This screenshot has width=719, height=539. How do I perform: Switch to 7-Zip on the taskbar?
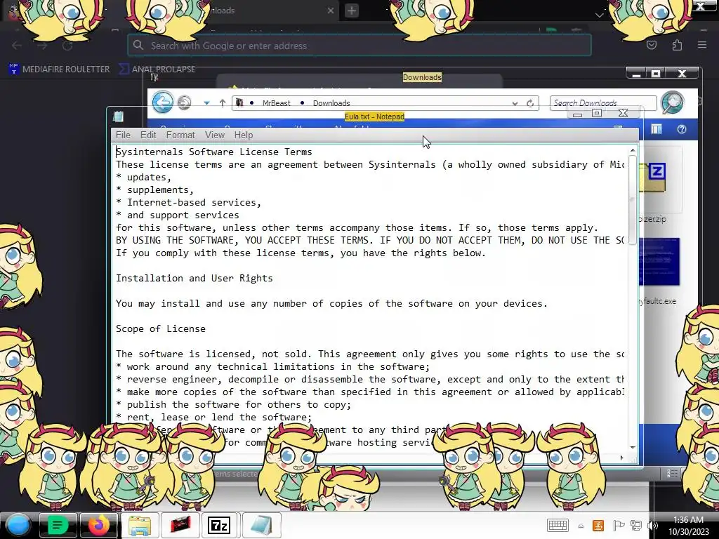(219, 525)
